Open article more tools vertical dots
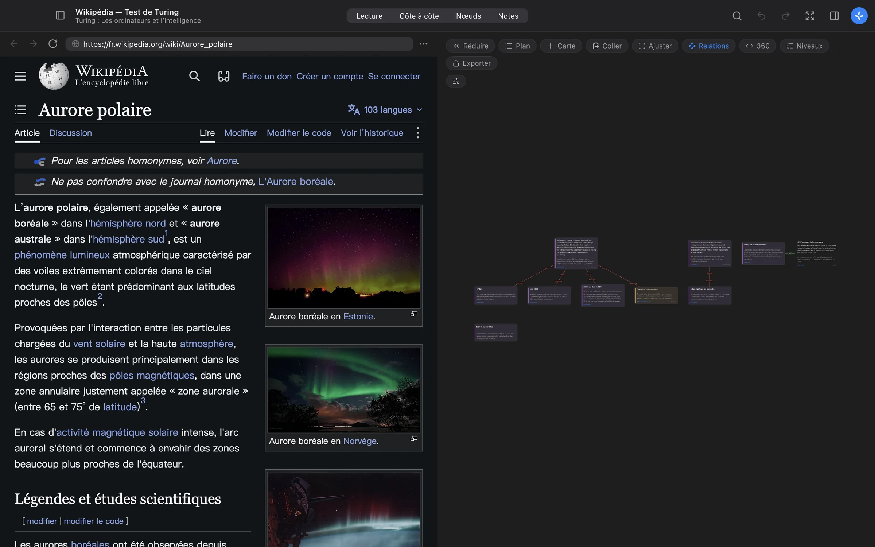875x547 pixels. pos(418,133)
